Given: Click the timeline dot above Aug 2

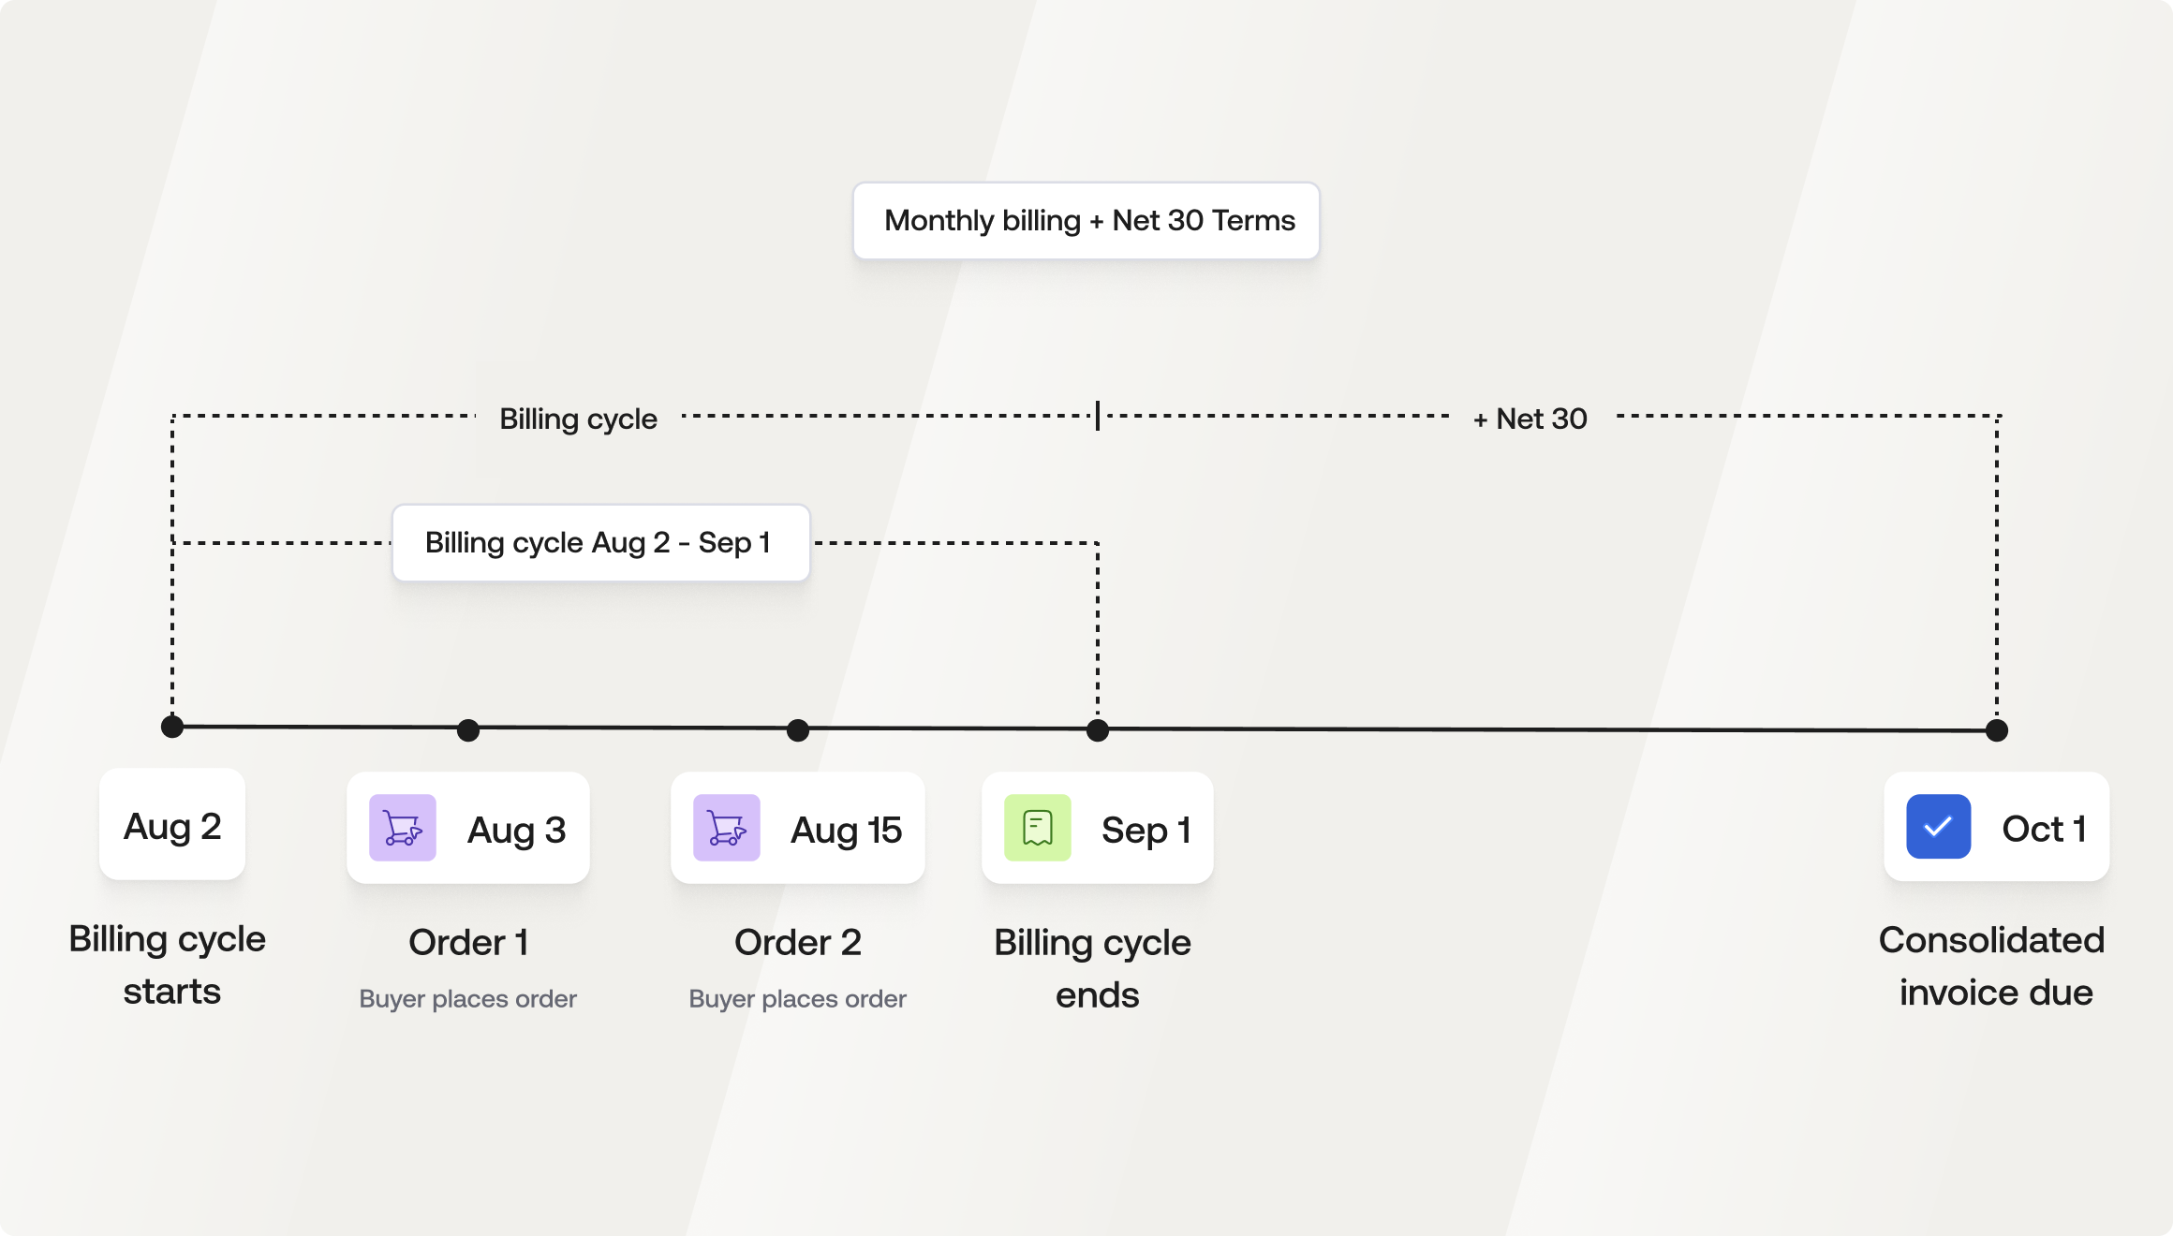Looking at the screenshot, I should pos(172,727).
